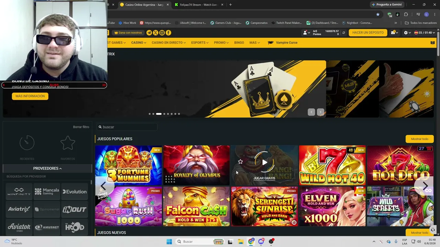Open Chrome media controls icon

click(x=418, y=14)
